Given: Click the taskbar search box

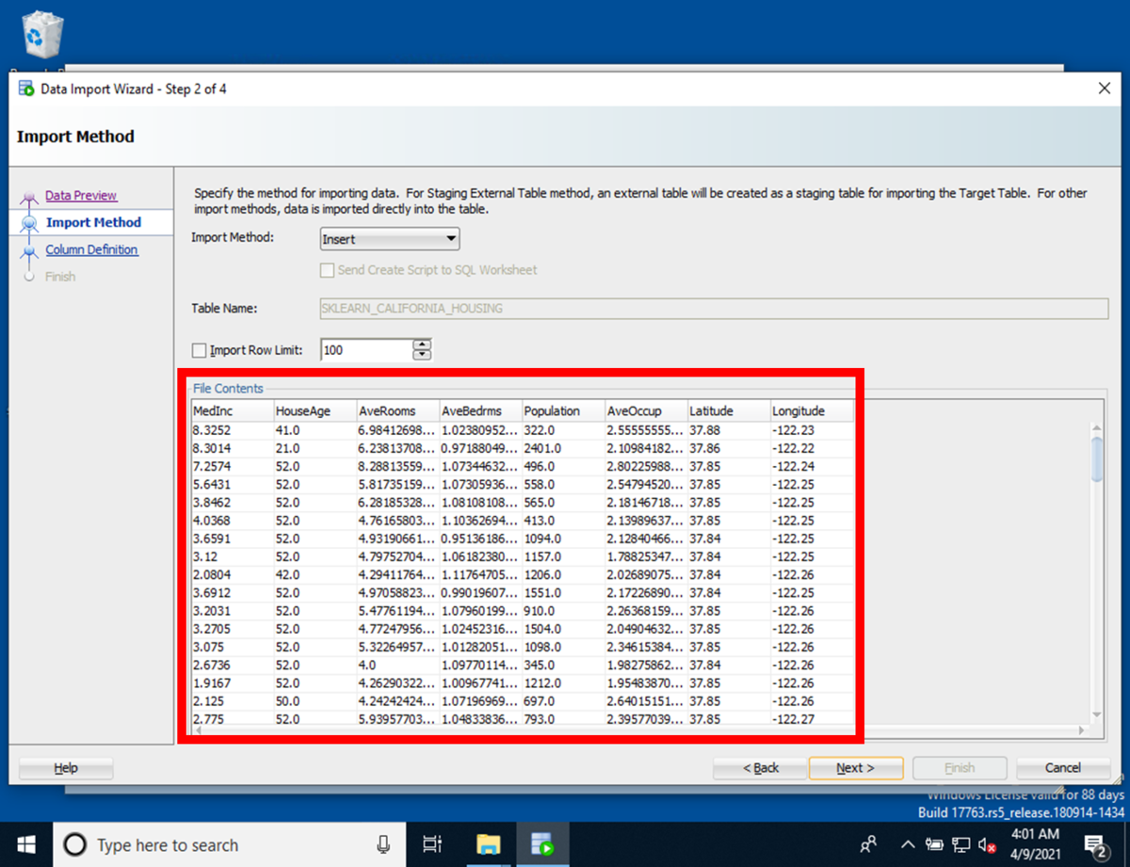Looking at the screenshot, I should [x=227, y=844].
